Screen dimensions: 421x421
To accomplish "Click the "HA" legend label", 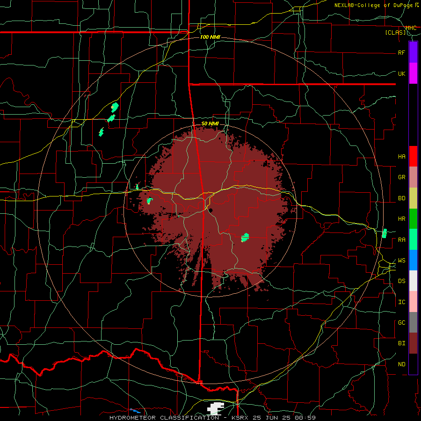I will pos(401,157).
